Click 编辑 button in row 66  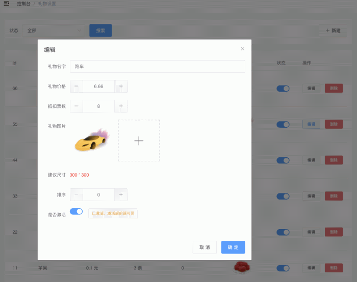(x=311, y=88)
